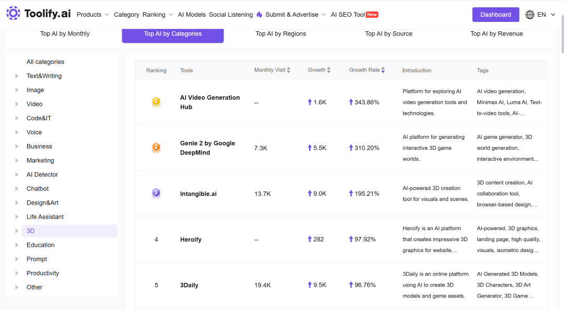Click the Introduction column header
Image resolution: width=564 pixels, height=310 pixels.
[x=417, y=70]
